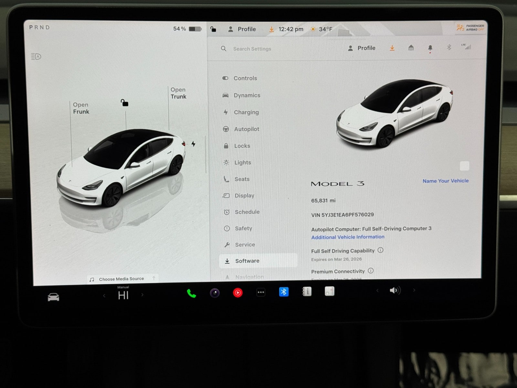Open the owner's manual icon
Viewport: 517px width, 388px height.
point(306,292)
